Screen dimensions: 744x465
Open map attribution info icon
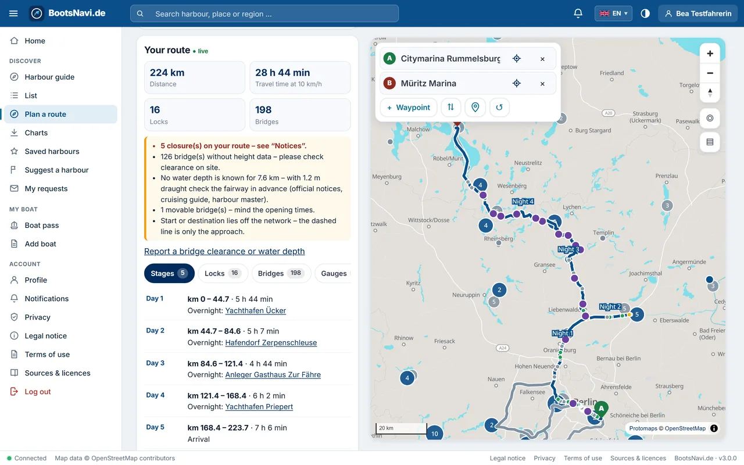tap(714, 428)
